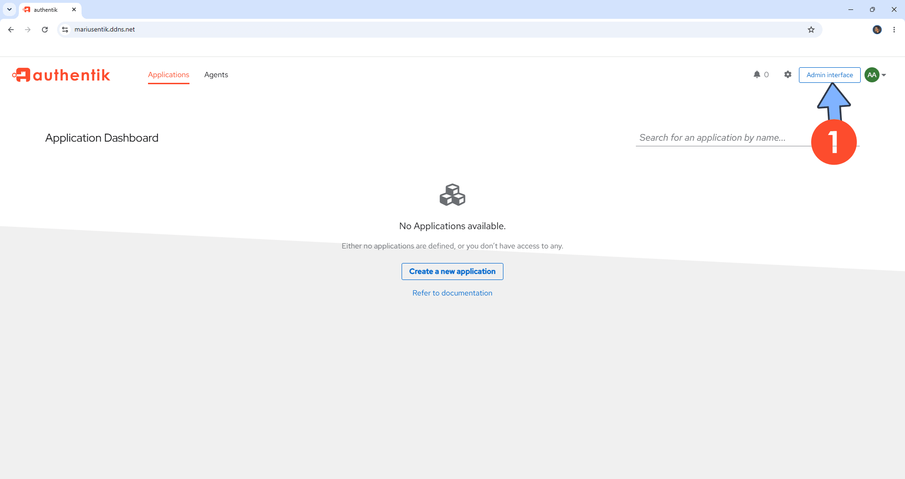The width and height of the screenshot is (905, 479).
Task: Click the No Applications available text
Action: coord(452,226)
